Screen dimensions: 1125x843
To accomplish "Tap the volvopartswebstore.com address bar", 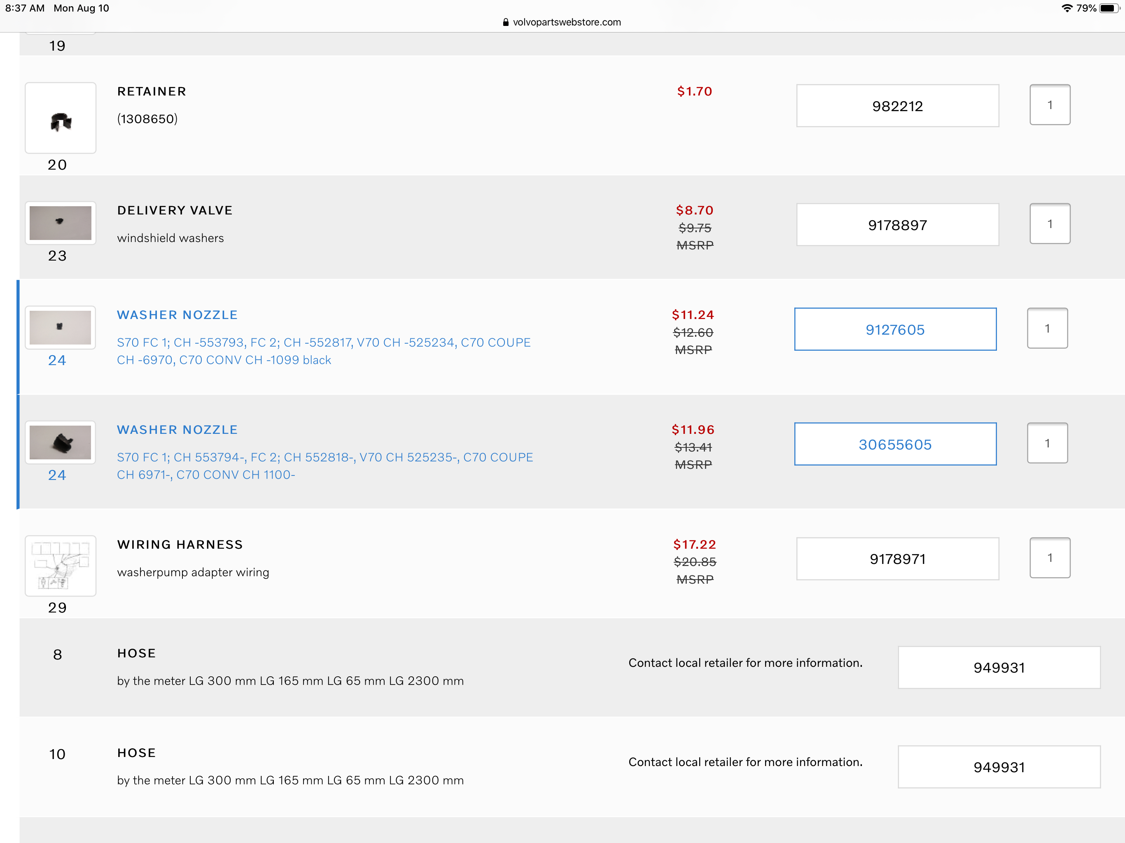I will coord(562,22).
